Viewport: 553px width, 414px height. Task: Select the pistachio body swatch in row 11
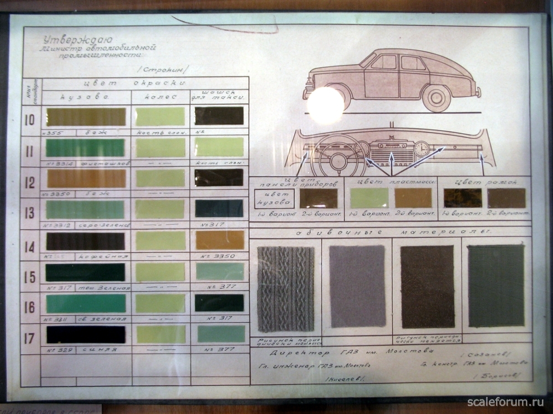[85, 148]
